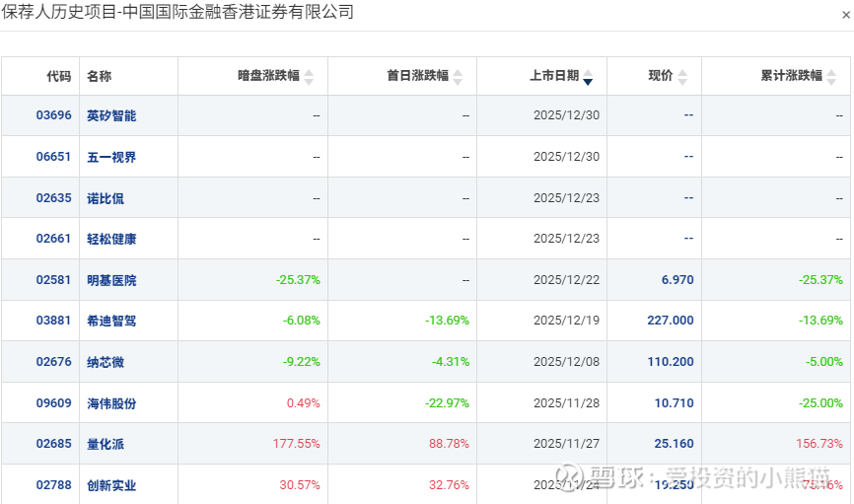The height and width of the screenshot is (504, 854).
Task: Open stock 五一视界
Action: [x=111, y=157]
